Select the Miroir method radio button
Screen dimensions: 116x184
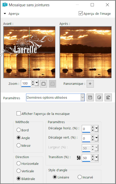pyautogui.click(x=18, y=145)
